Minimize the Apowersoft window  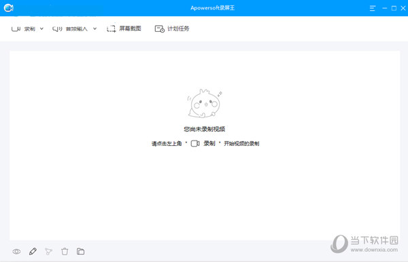pos(384,8)
